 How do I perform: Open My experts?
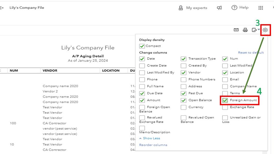coord(193,8)
